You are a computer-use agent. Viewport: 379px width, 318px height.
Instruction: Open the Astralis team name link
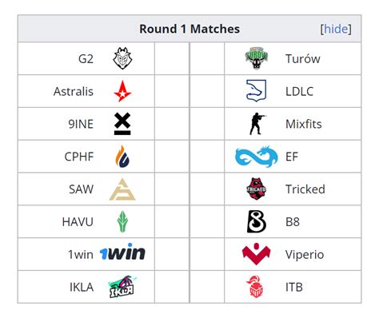[74, 91]
